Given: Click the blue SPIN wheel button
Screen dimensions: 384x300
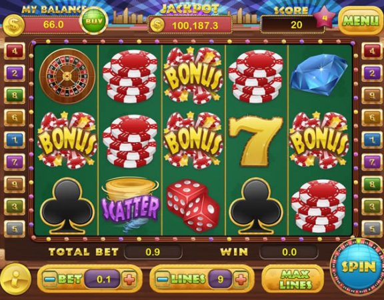Looking at the screenshot, I should point(358,267).
